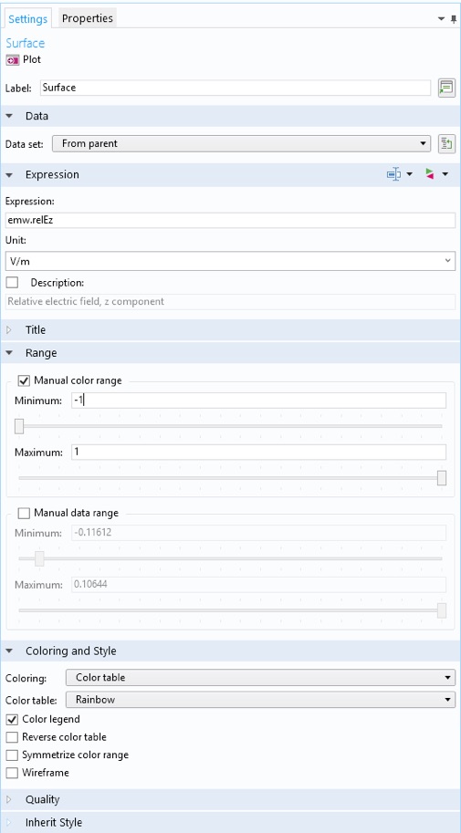Click the pin icon at panel top

(x=454, y=19)
